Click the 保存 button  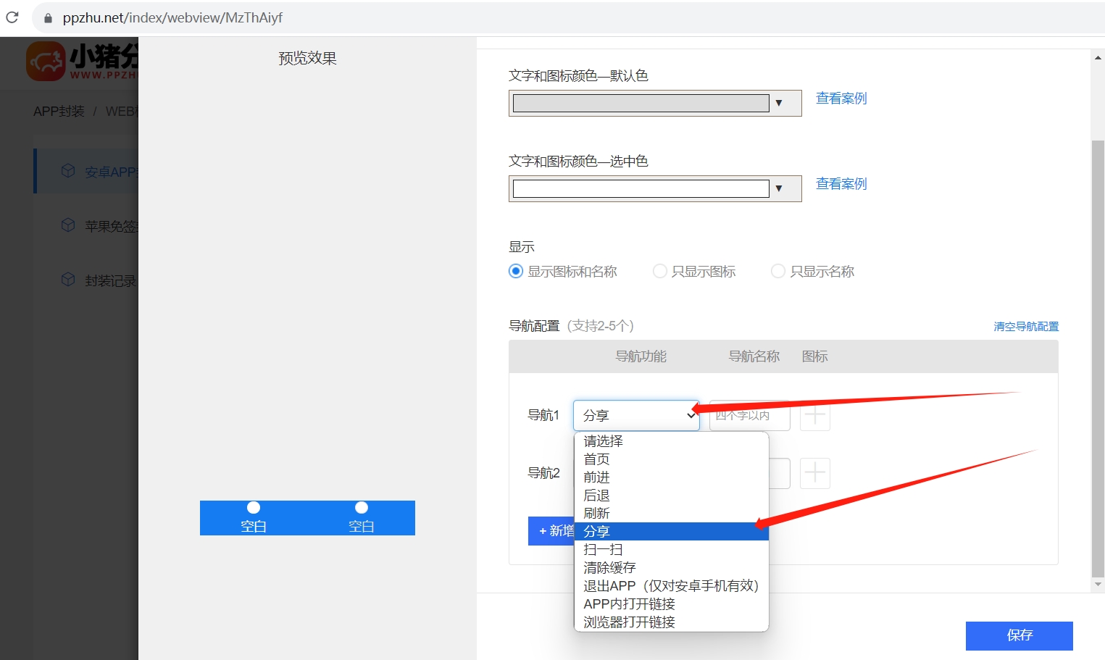(x=1019, y=635)
